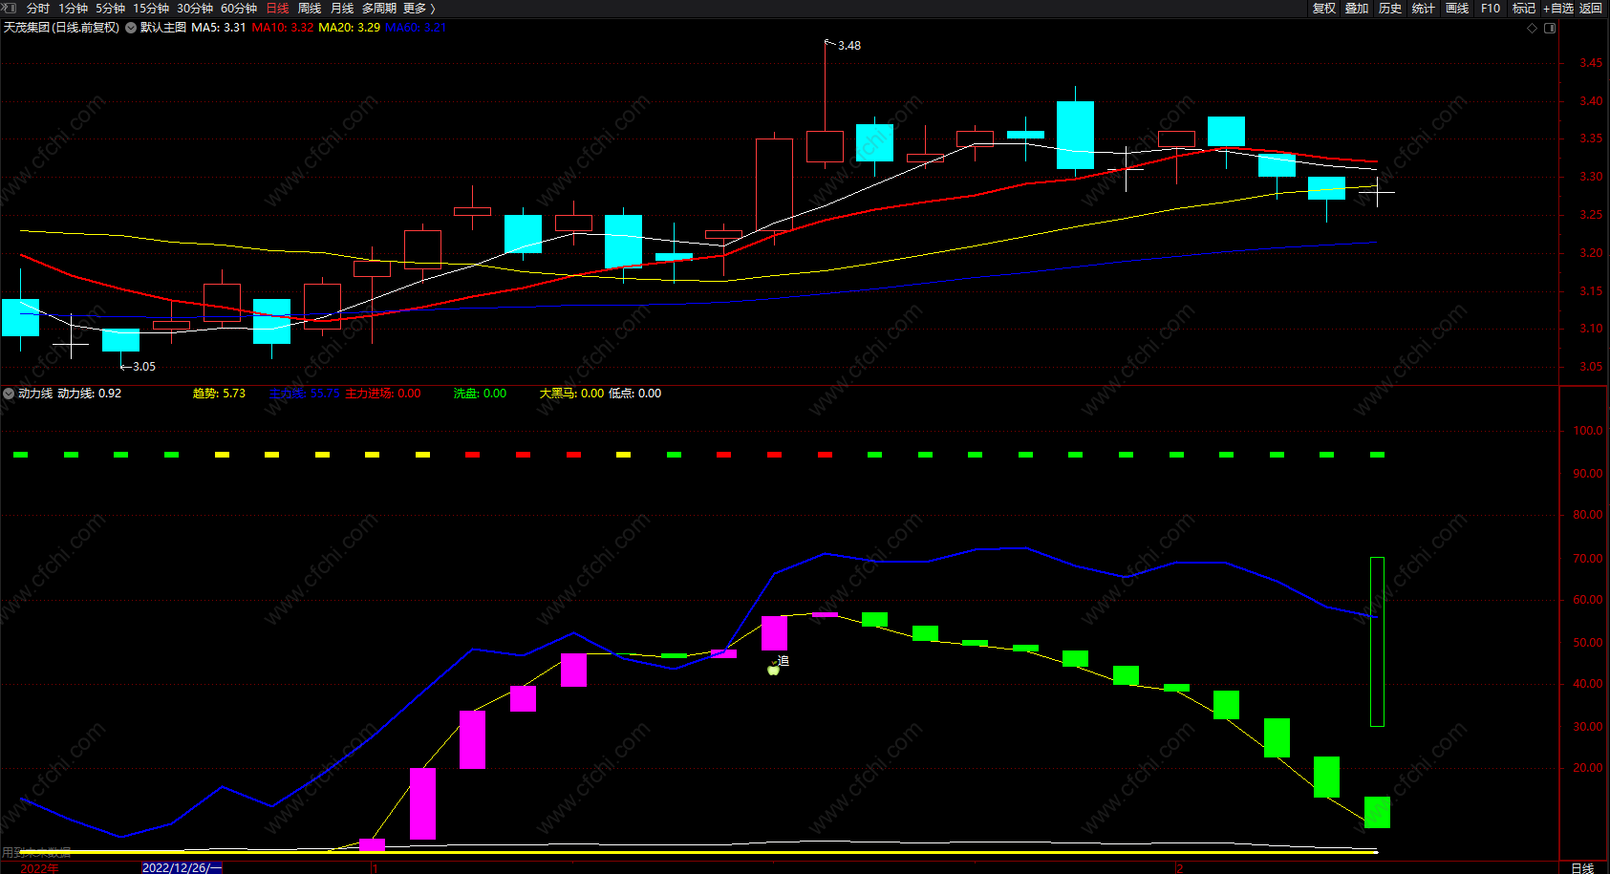This screenshot has width=1610, height=874.
Task: Click the 2022/12/26 date label on the time axis
Action: click(182, 867)
